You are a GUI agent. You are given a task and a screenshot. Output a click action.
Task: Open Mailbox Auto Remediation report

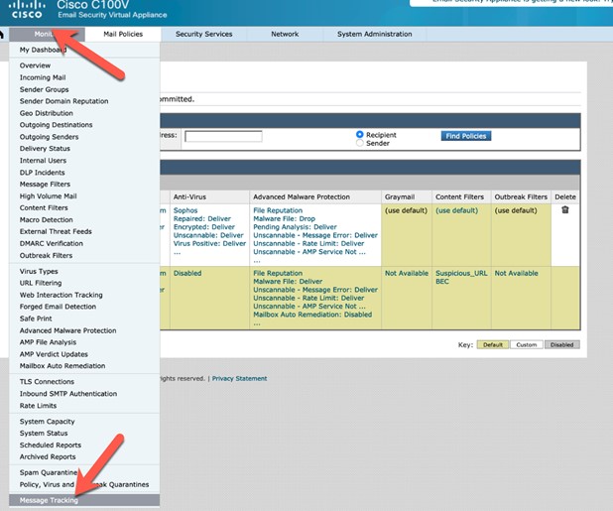62,366
